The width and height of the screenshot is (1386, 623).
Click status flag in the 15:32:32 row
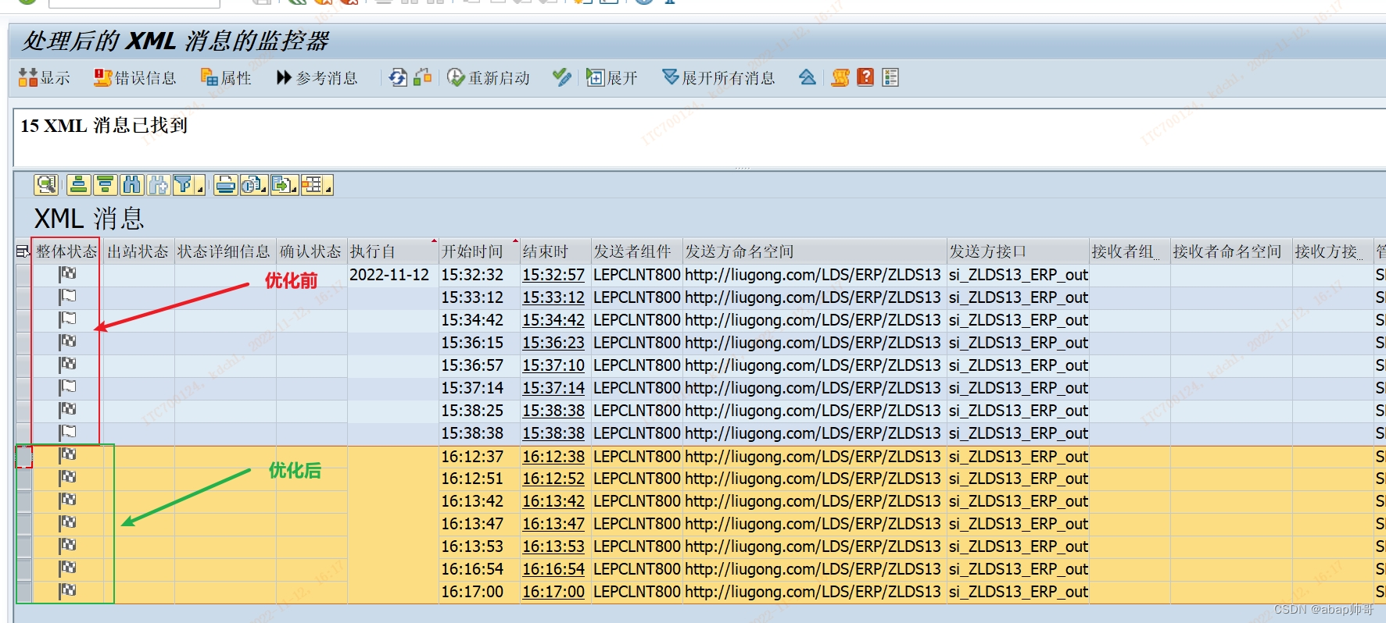tap(67, 274)
